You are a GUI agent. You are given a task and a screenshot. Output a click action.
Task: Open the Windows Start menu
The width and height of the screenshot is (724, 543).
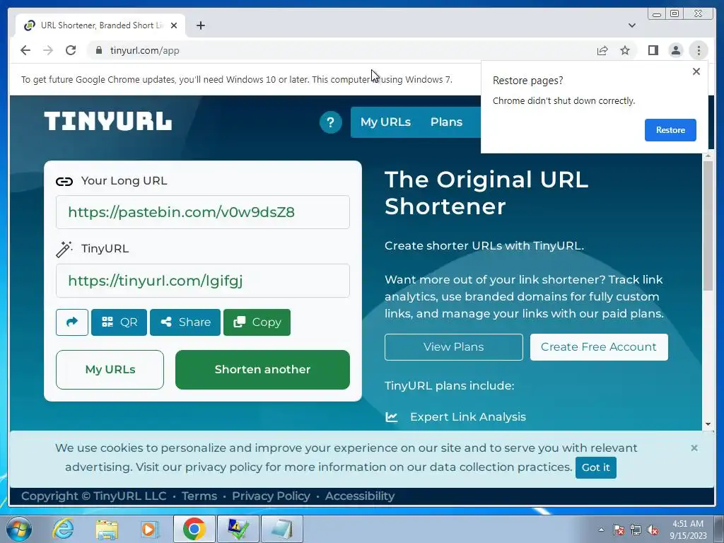[19, 529]
